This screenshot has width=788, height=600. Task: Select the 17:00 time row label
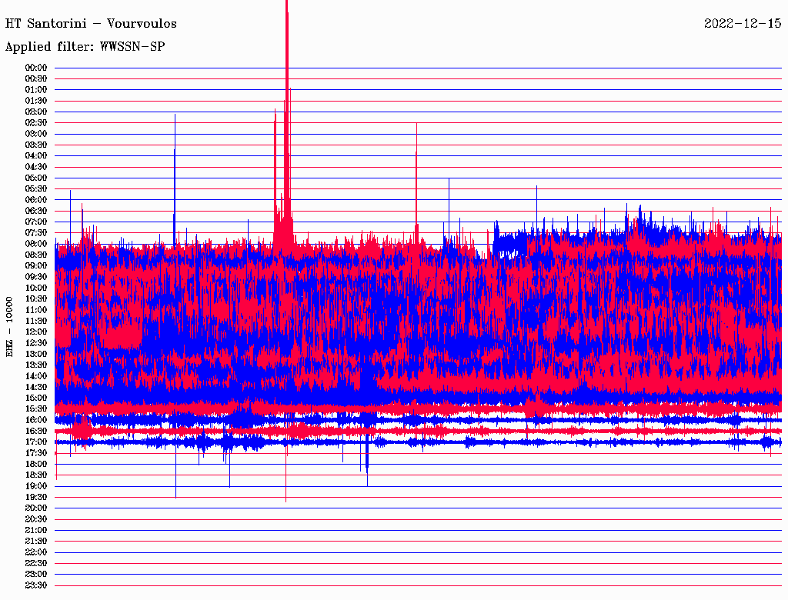(36, 442)
